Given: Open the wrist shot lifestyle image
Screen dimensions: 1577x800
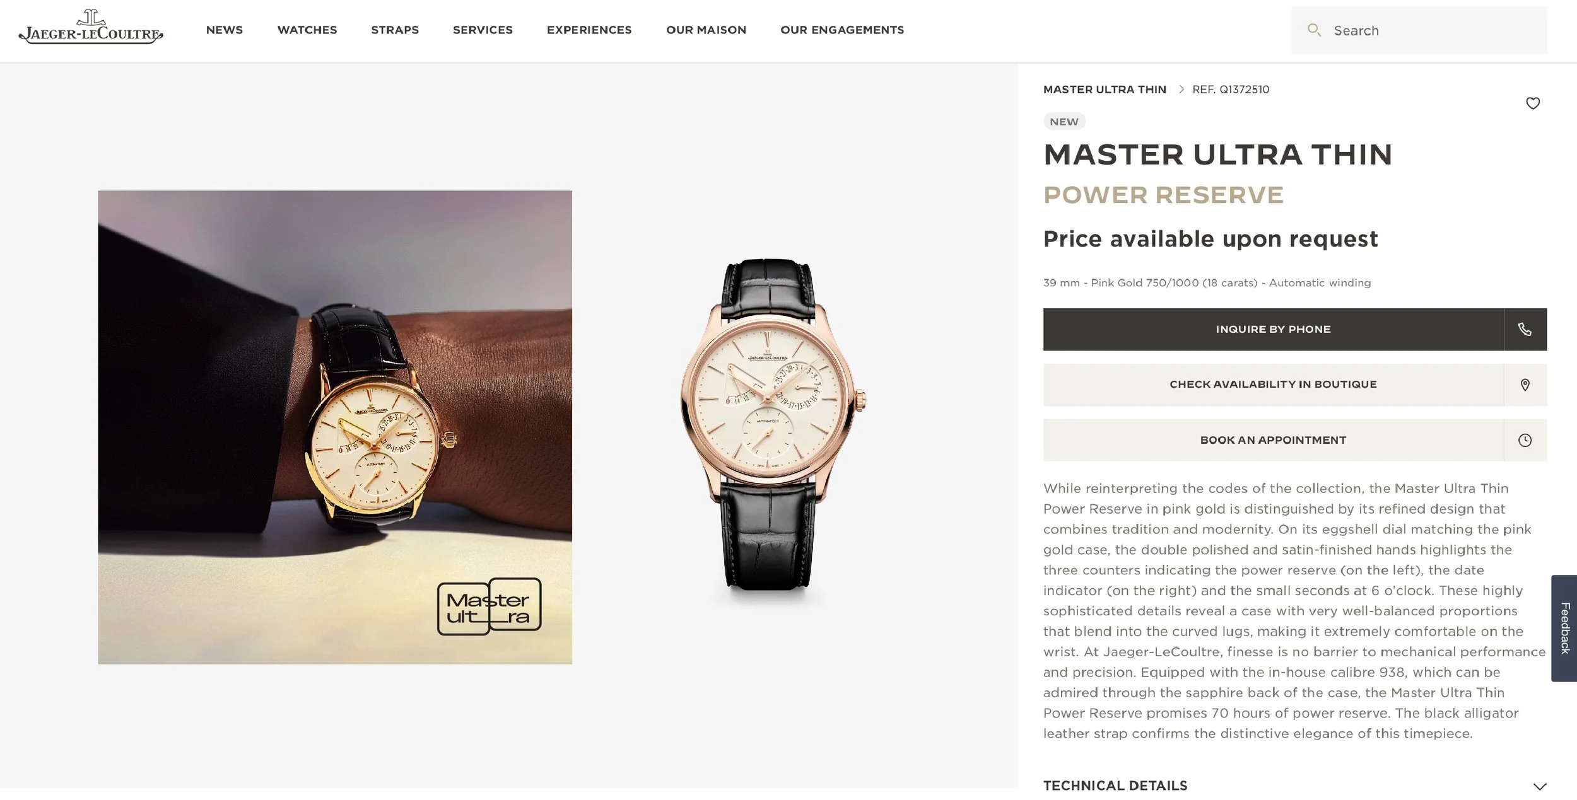Looking at the screenshot, I should coord(335,427).
